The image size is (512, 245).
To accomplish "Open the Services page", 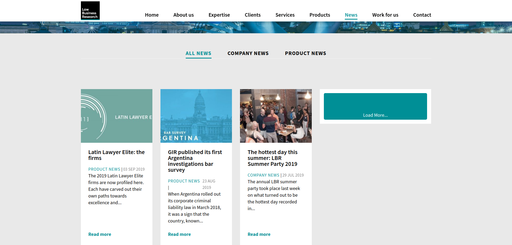I will point(285,15).
